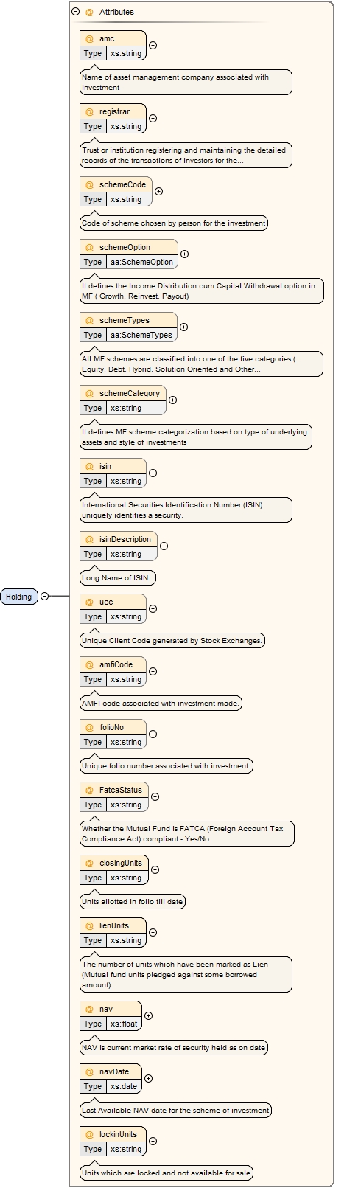Select the FatcaStatus attribute name
Viewport: 347px width, 1188px height.
(121, 790)
